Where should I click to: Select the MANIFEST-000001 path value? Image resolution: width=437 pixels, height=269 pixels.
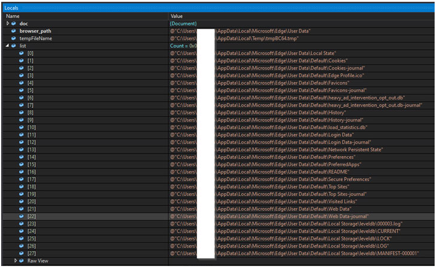click(295, 254)
